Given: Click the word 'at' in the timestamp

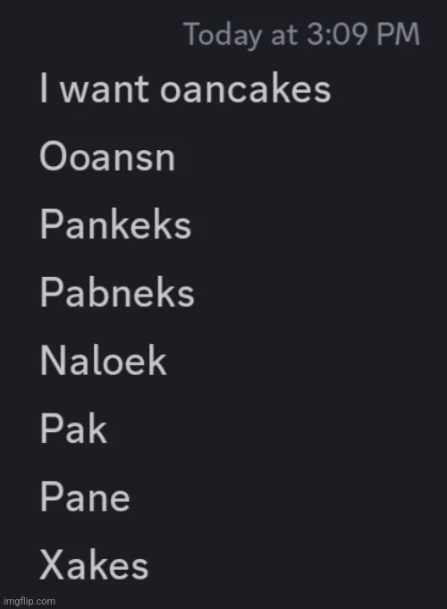Looking at the screenshot, I should [284, 36].
